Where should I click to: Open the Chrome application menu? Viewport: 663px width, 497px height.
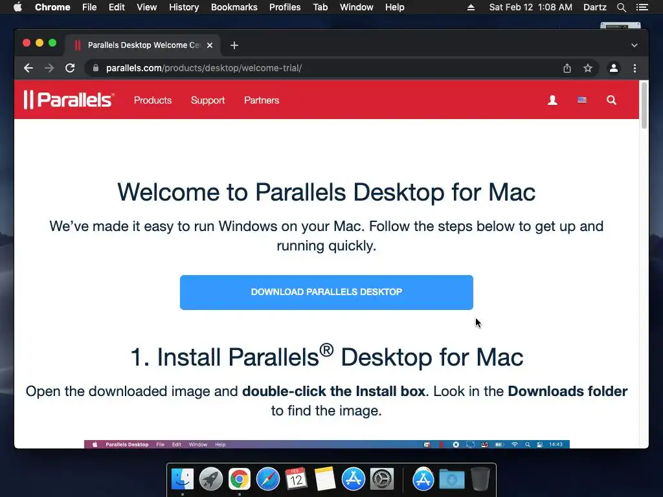(52, 7)
